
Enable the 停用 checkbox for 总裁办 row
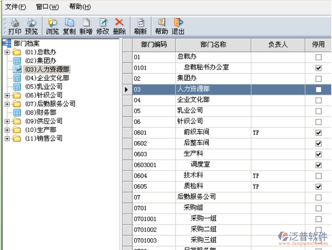tap(318, 57)
